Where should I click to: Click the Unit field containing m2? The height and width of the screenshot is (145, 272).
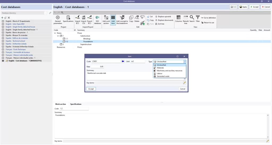[138, 61]
